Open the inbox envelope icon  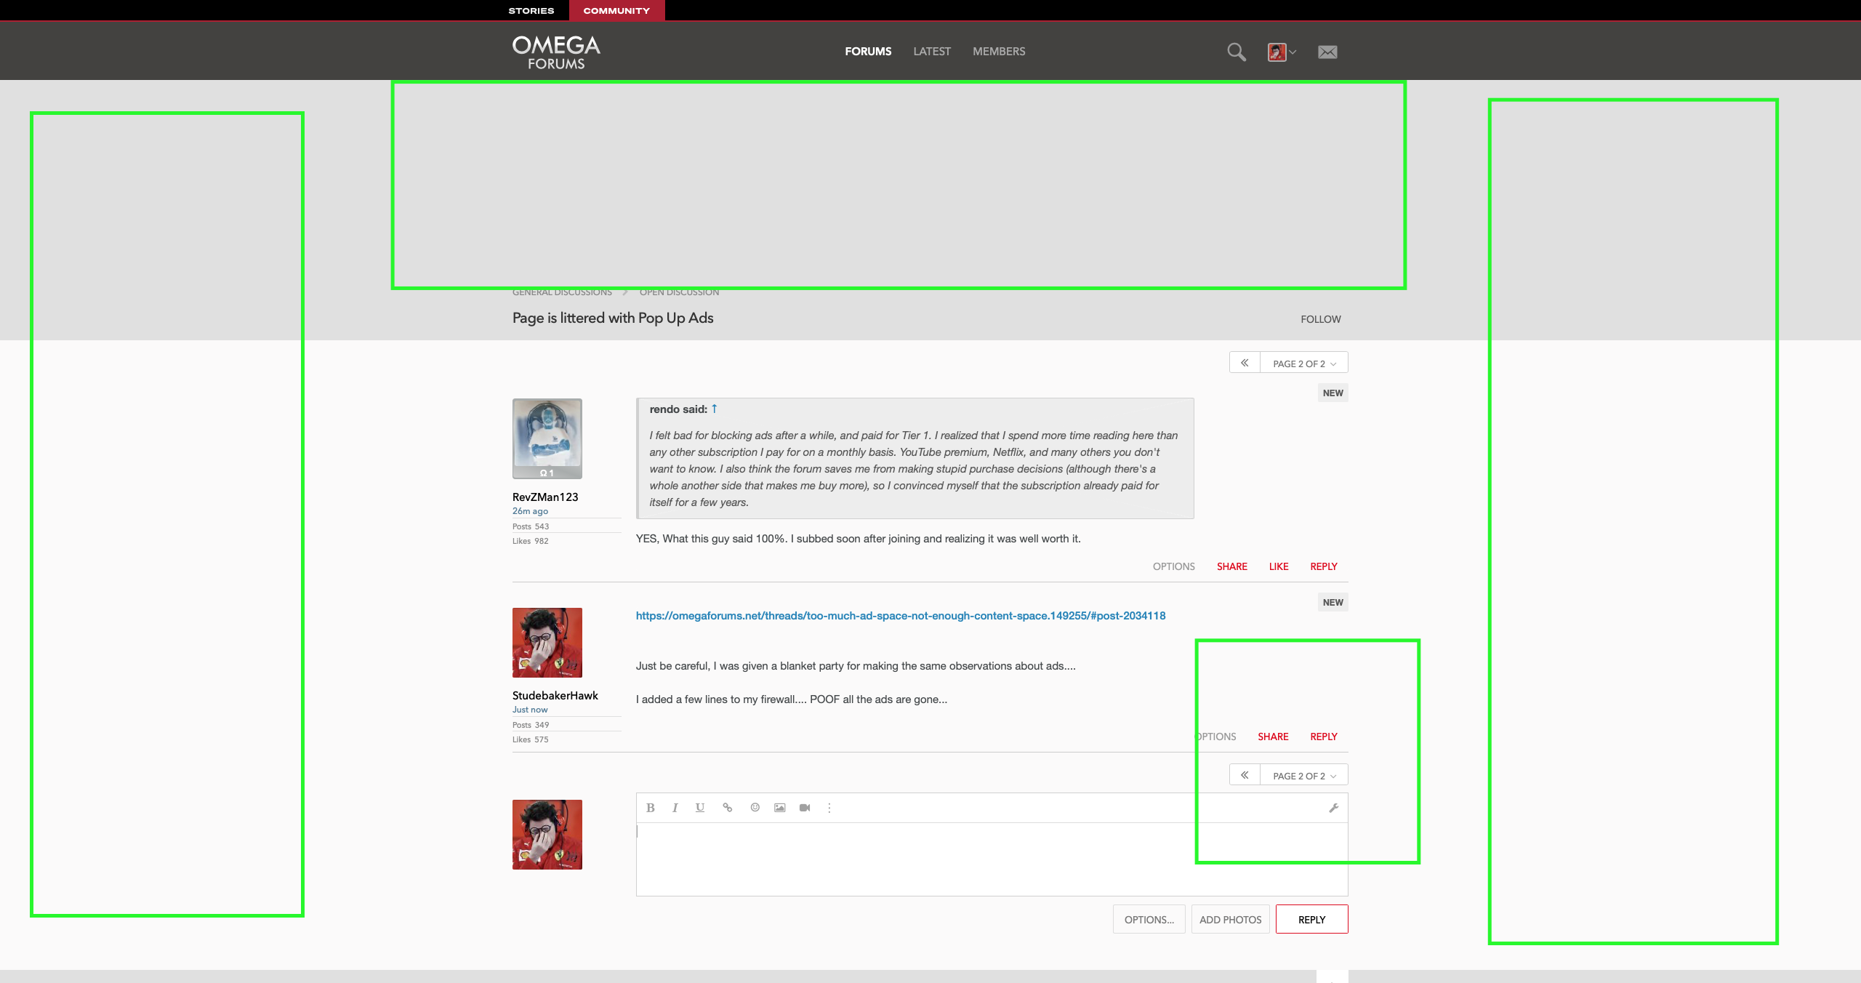pyautogui.click(x=1327, y=52)
